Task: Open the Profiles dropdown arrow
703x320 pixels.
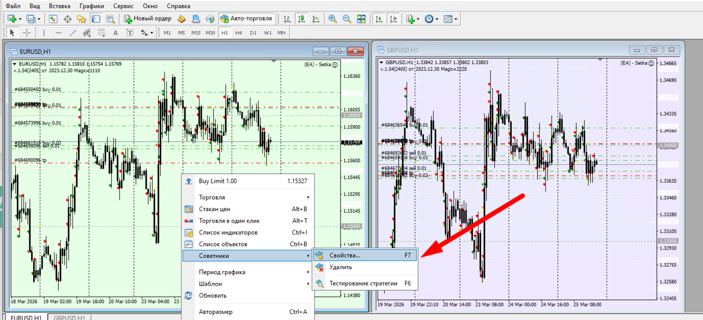Action: point(39,19)
